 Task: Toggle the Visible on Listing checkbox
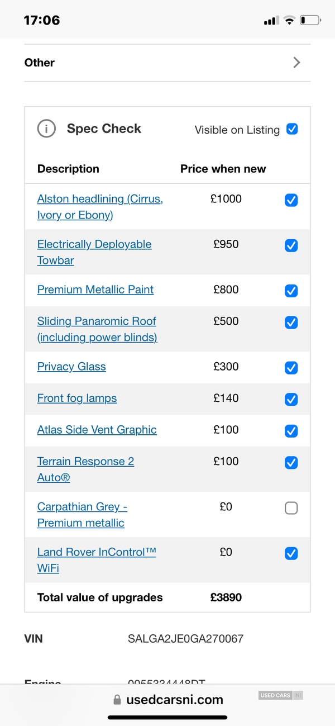point(292,129)
